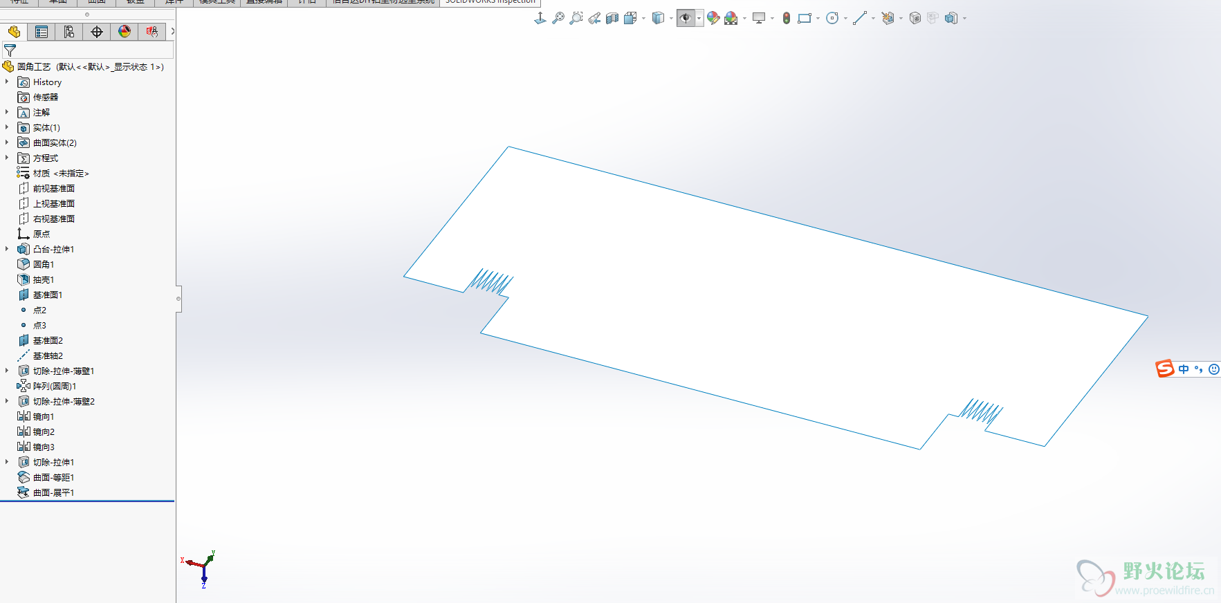
Task: Expand the 切除-拉伸-薄壁1 feature
Action: 7,371
